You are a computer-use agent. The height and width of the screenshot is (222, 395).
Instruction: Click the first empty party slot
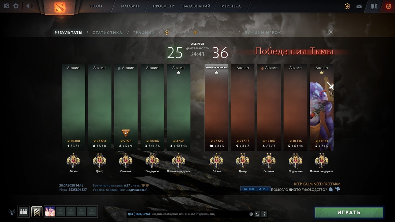pyautogui.click(x=60, y=211)
